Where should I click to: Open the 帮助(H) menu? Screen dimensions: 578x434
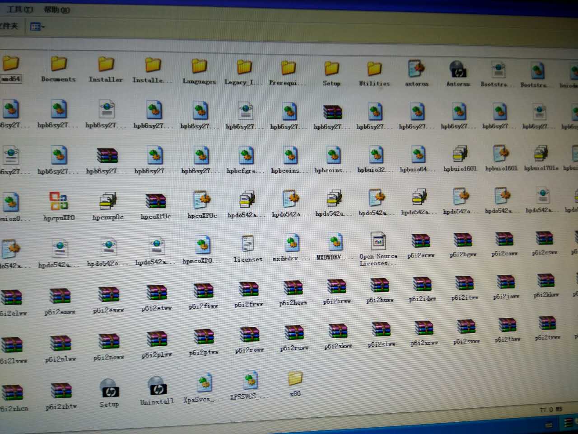(x=56, y=9)
